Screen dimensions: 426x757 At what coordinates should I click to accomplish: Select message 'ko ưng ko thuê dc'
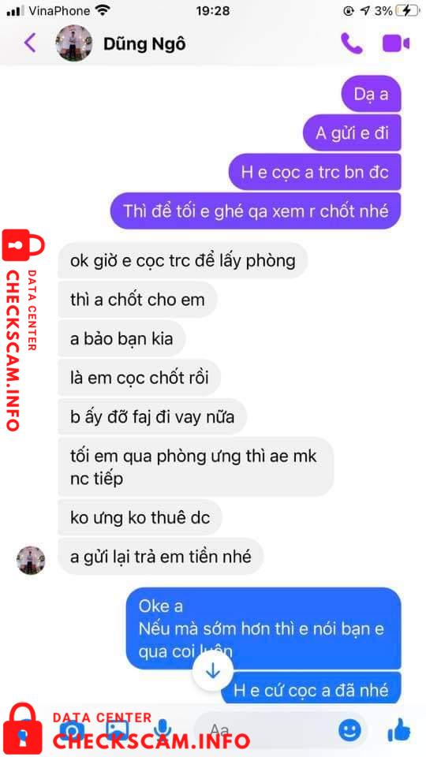[140, 517]
